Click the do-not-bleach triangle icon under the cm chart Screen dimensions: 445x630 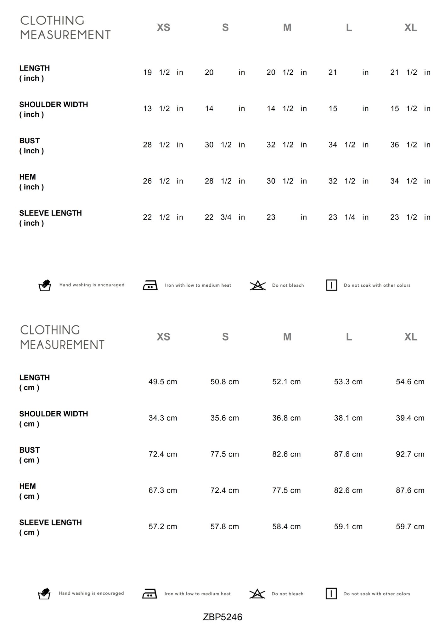pos(257,593)
